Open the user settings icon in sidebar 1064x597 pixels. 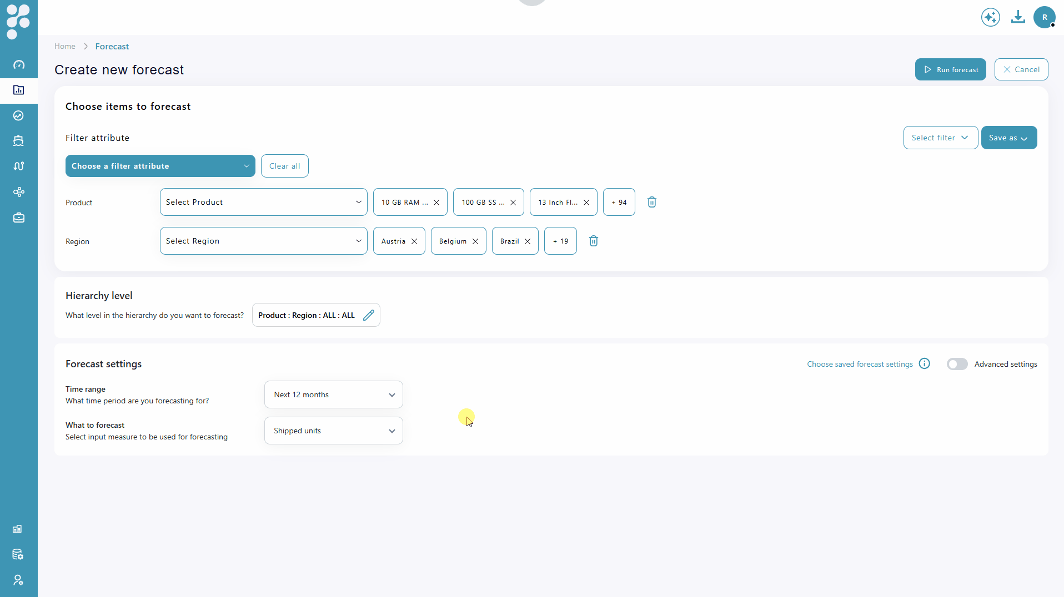pyautogui.click(x=18, y=580)
